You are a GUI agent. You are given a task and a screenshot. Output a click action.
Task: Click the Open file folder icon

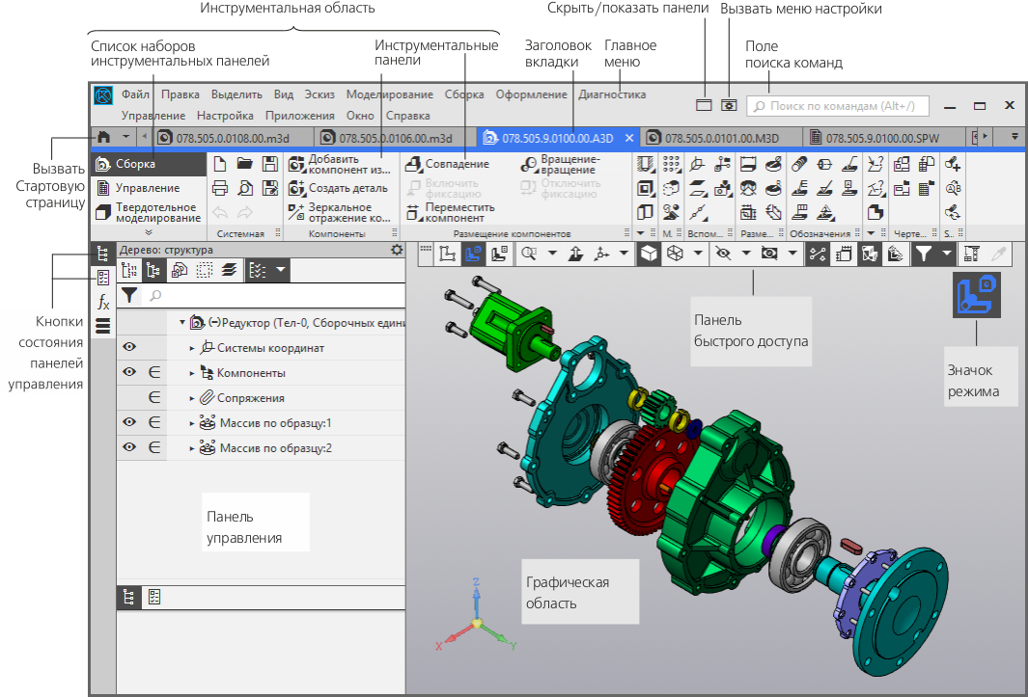(x=245, y=164)
